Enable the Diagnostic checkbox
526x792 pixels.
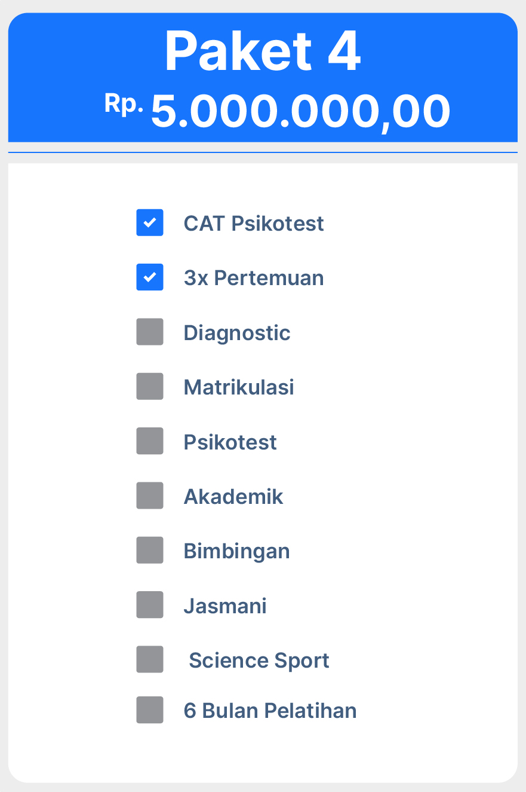(150, 332)
